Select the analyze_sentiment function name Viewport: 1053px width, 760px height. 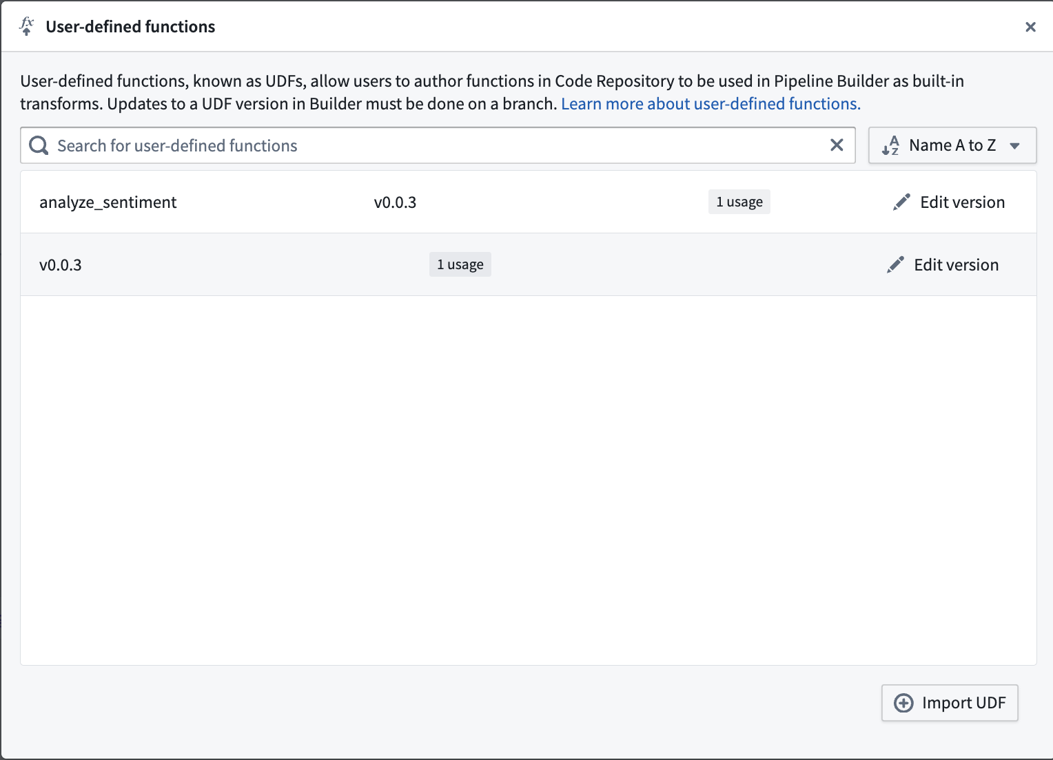(x=108, y=202)
